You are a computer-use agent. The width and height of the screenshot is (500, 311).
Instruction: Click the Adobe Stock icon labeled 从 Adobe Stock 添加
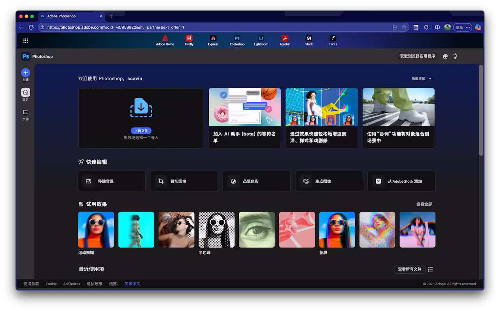point(401,181)
